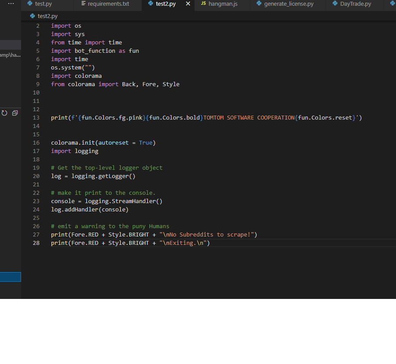Screen dimensions: 396x364
Task: Place cursor on the colorama.init(autoreset = True) line
Action: click(x=103, y=143)
